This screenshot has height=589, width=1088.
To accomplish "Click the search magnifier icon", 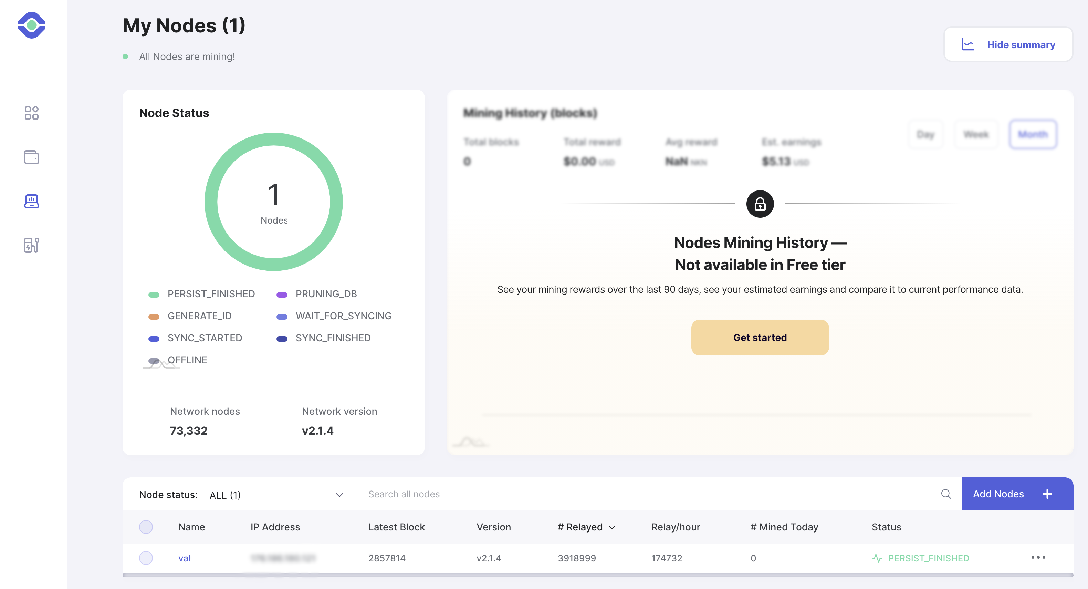I will (946, 494).
